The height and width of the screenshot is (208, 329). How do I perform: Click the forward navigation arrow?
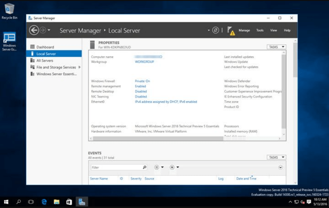tap(43, 30)
